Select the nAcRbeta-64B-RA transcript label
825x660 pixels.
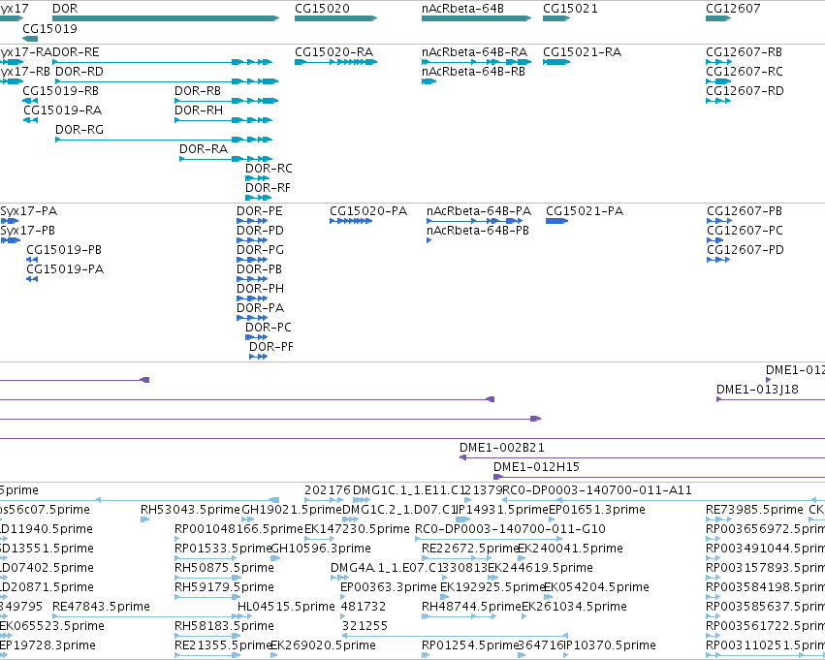[x=475, y=52]
